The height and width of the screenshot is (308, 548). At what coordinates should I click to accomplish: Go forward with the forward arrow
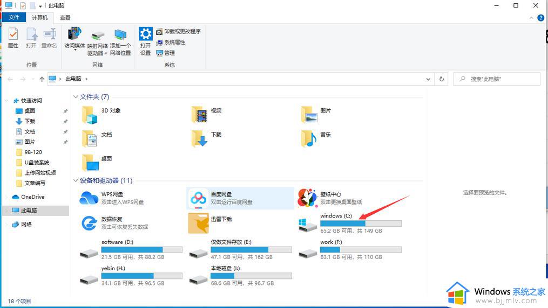[x=23, y=80]
